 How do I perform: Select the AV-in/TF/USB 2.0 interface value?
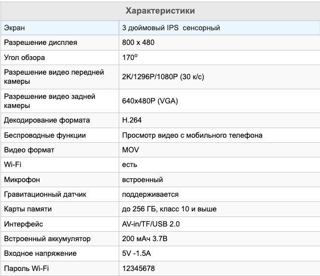pyautogui.click(x=151, y=224)
